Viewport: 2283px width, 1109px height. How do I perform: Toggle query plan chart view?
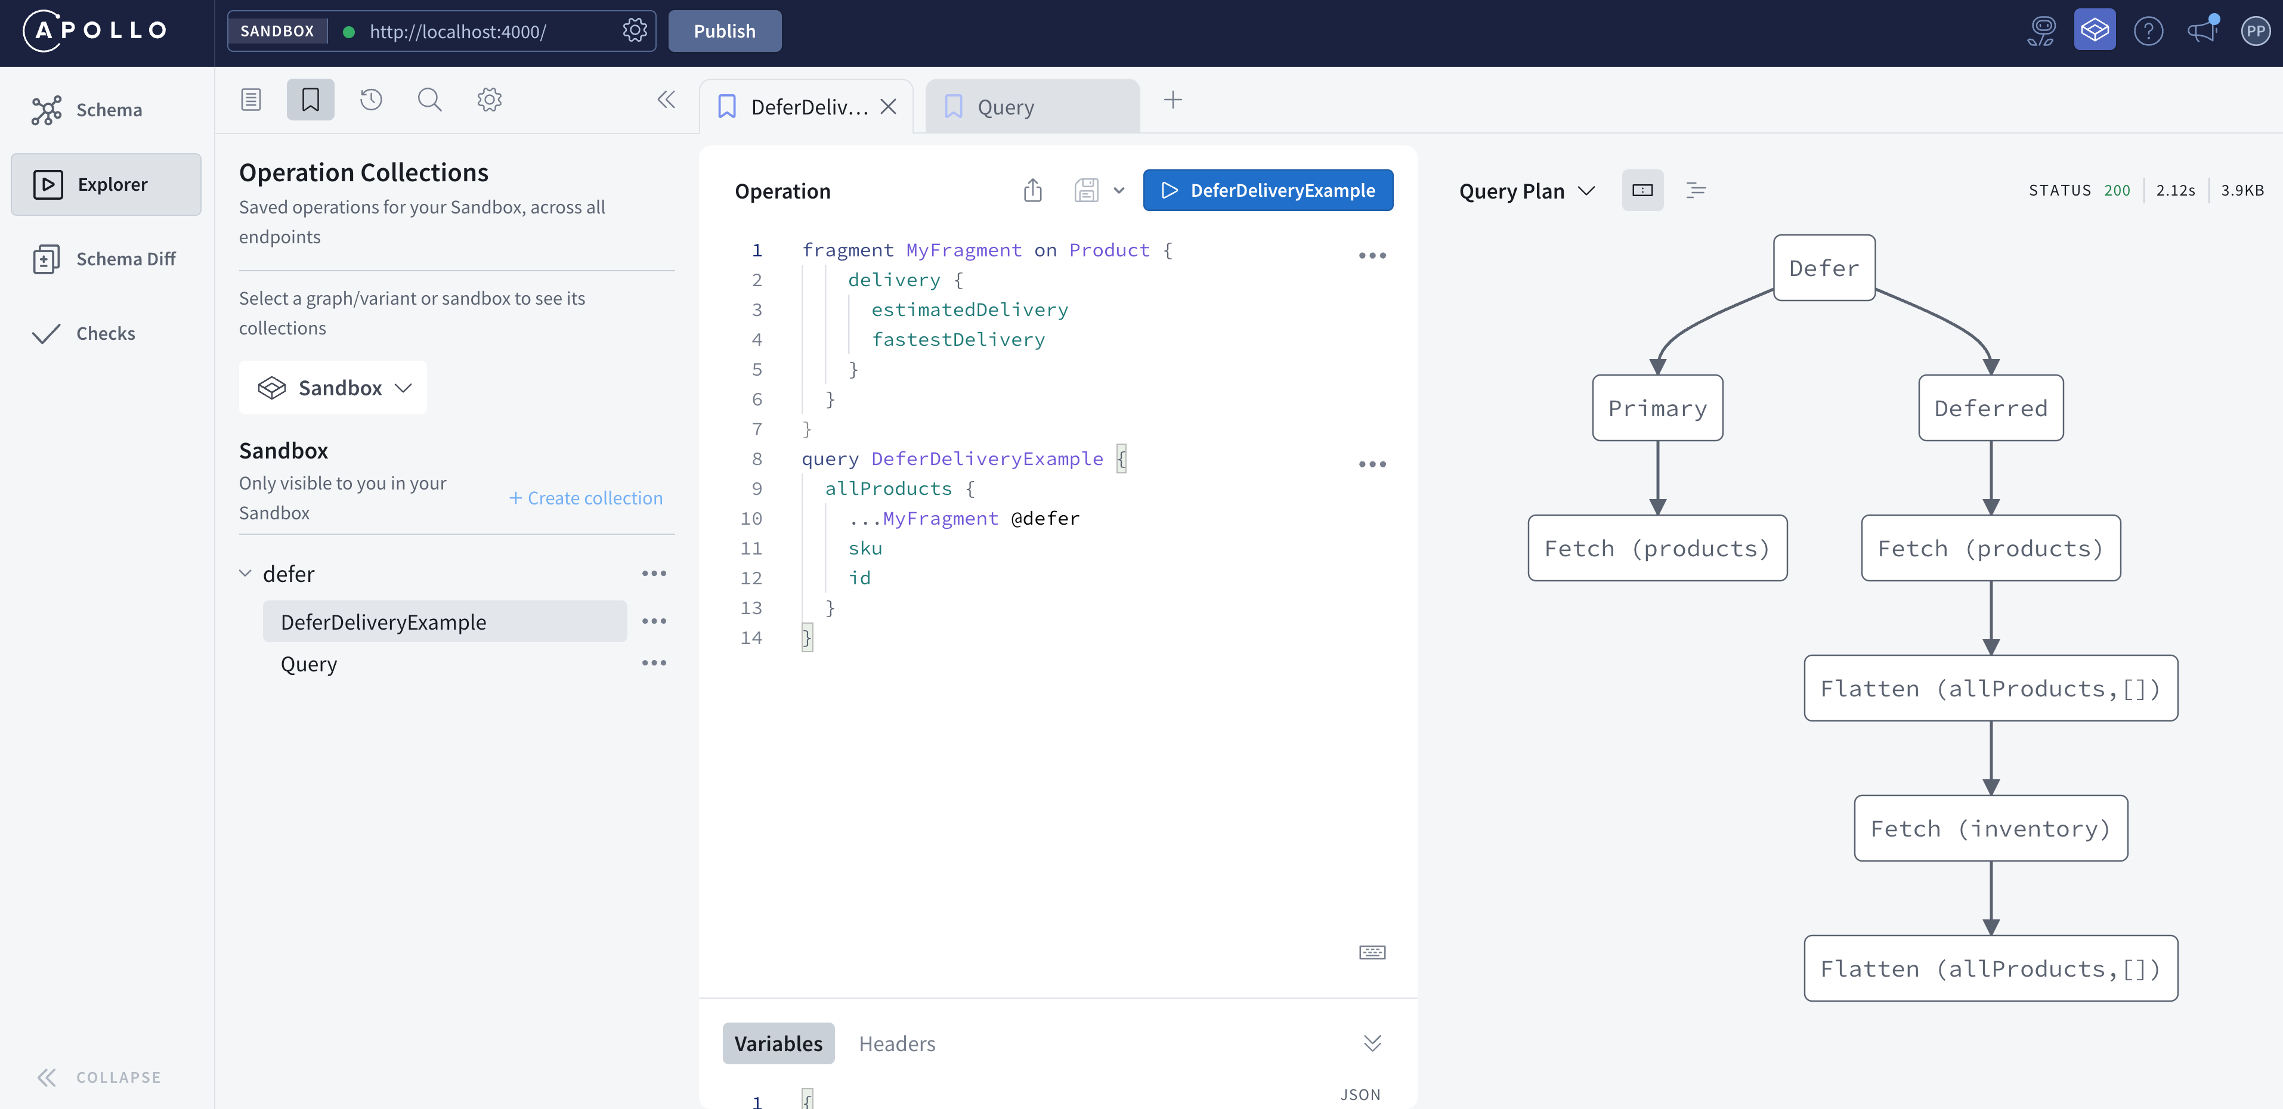pyautogui.click(x=1642, y=190)
